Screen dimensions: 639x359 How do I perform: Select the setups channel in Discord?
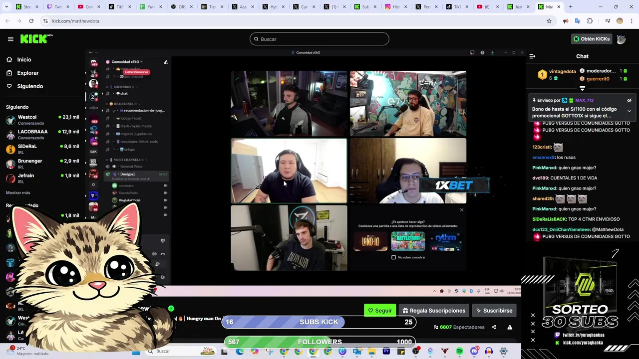click(129, 149)
